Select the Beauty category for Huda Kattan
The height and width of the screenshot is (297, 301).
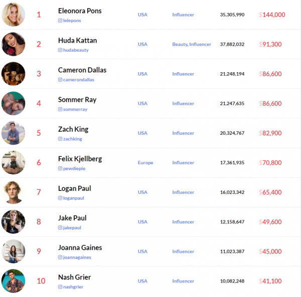coord(179,45)
